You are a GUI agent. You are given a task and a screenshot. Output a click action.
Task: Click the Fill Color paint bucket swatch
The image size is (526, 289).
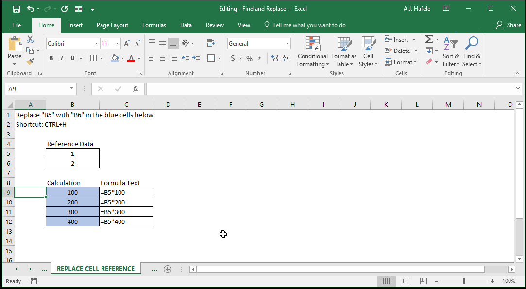coord(115,58)
